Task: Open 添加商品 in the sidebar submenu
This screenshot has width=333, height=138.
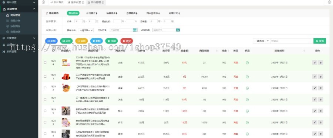Action: [15, 26]
